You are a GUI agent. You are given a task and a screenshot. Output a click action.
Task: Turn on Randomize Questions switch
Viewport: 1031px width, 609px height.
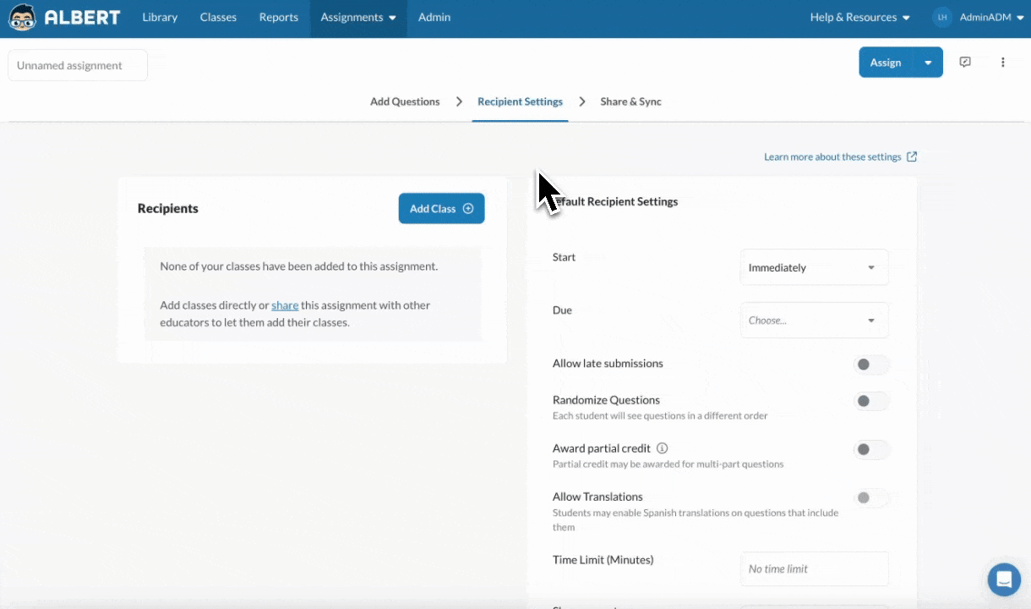pos(871,401)
